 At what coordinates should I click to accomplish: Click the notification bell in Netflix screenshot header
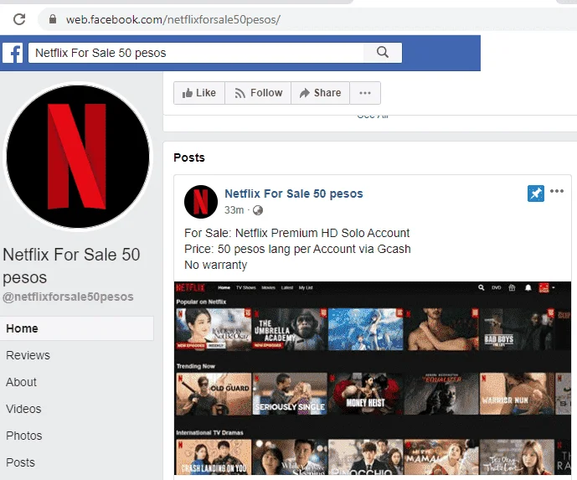(528, 287)
